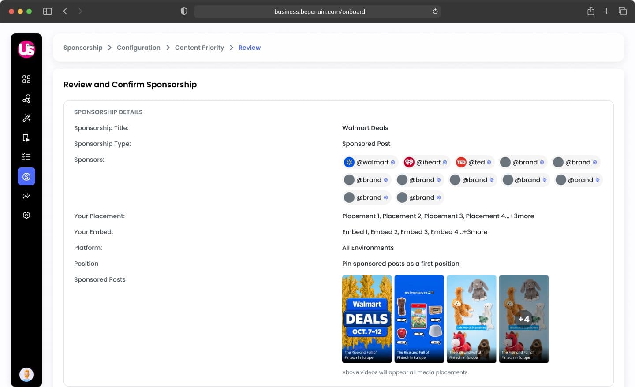Click the @walmart sponsor chip

(370, 162)
